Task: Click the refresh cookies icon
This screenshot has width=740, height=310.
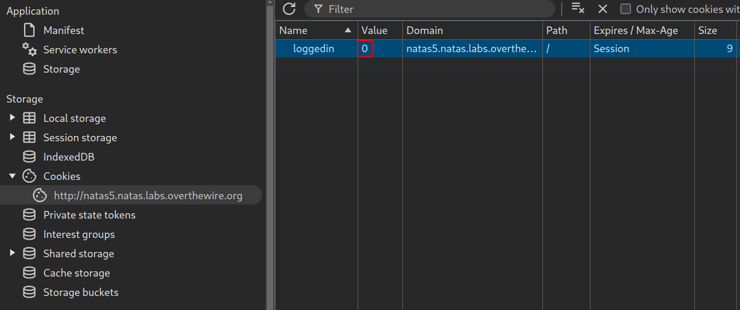Action: [288, 9]
